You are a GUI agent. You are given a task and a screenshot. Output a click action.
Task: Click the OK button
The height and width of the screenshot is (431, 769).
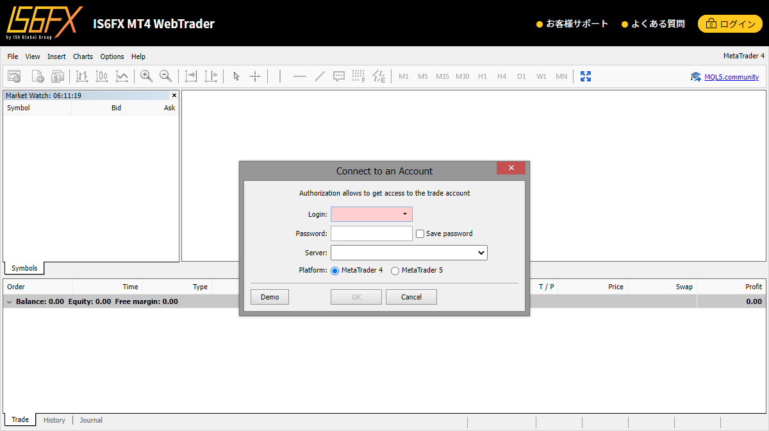pyautogui.click(x=356, y=297)
